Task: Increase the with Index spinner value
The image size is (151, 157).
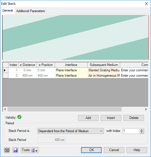Action: tap(142, 130)
